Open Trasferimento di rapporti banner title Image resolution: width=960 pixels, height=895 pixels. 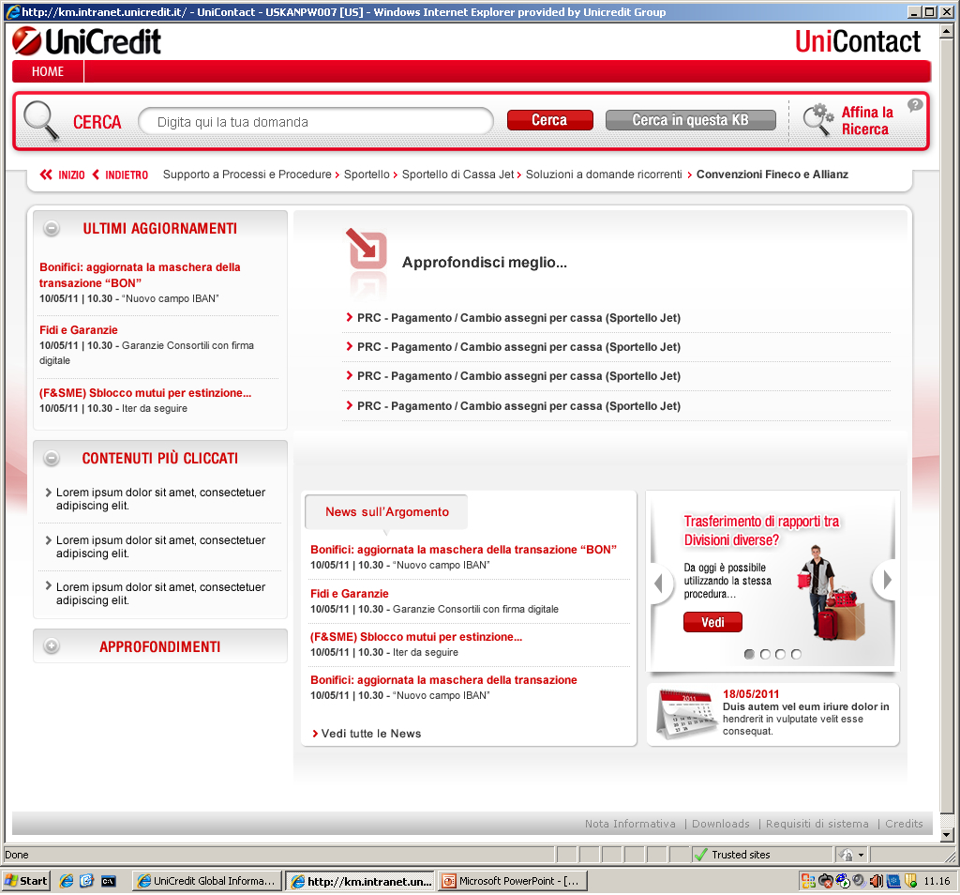pyautogui.click(x=761, y=530)
